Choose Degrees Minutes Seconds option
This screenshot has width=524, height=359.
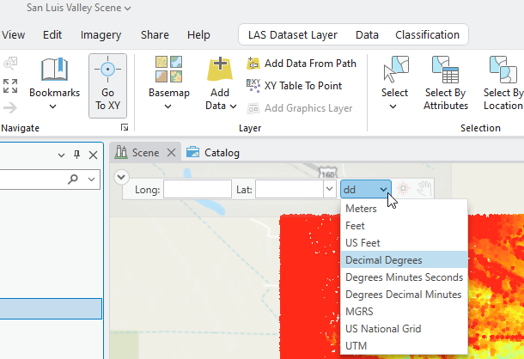coord(404,277)
